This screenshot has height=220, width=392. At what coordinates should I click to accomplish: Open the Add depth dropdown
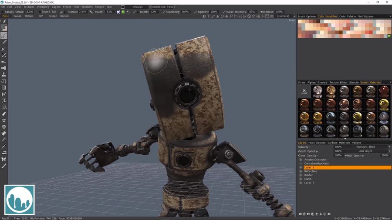click(x=367, y=151)
